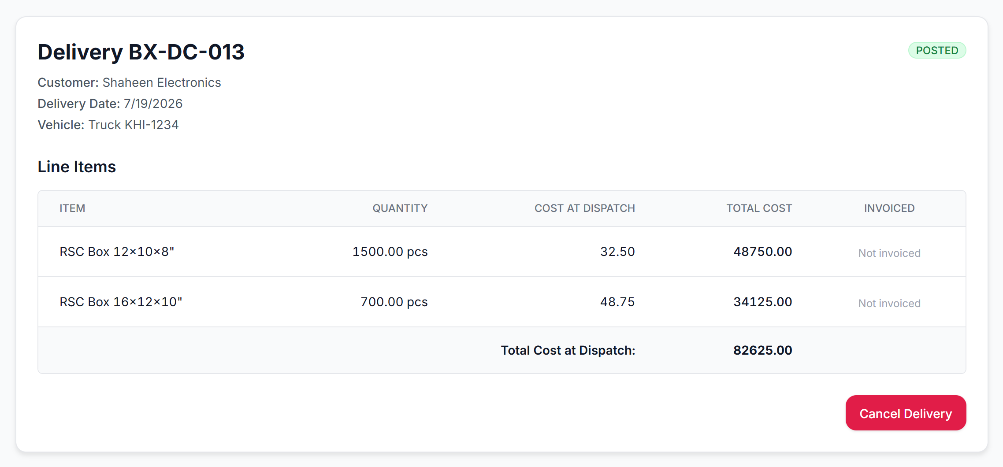Click the Line Items heading
Image resolution: width=1003 pixels, height=467 pixels.
point(77,167)
